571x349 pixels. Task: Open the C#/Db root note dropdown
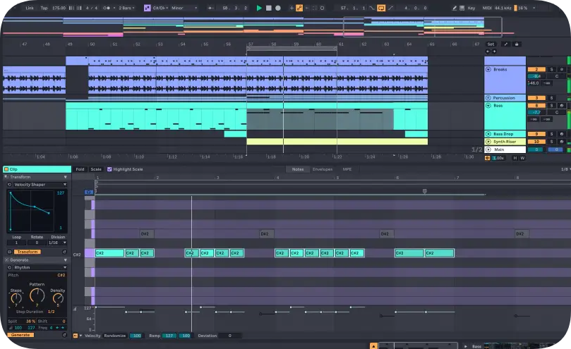tap(160, 8)
